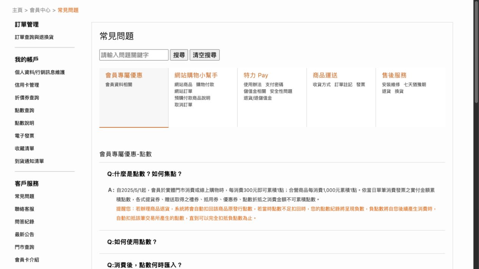Expand question 如何使用點數？
The image size is (479, 269).
tap(132, 242)
